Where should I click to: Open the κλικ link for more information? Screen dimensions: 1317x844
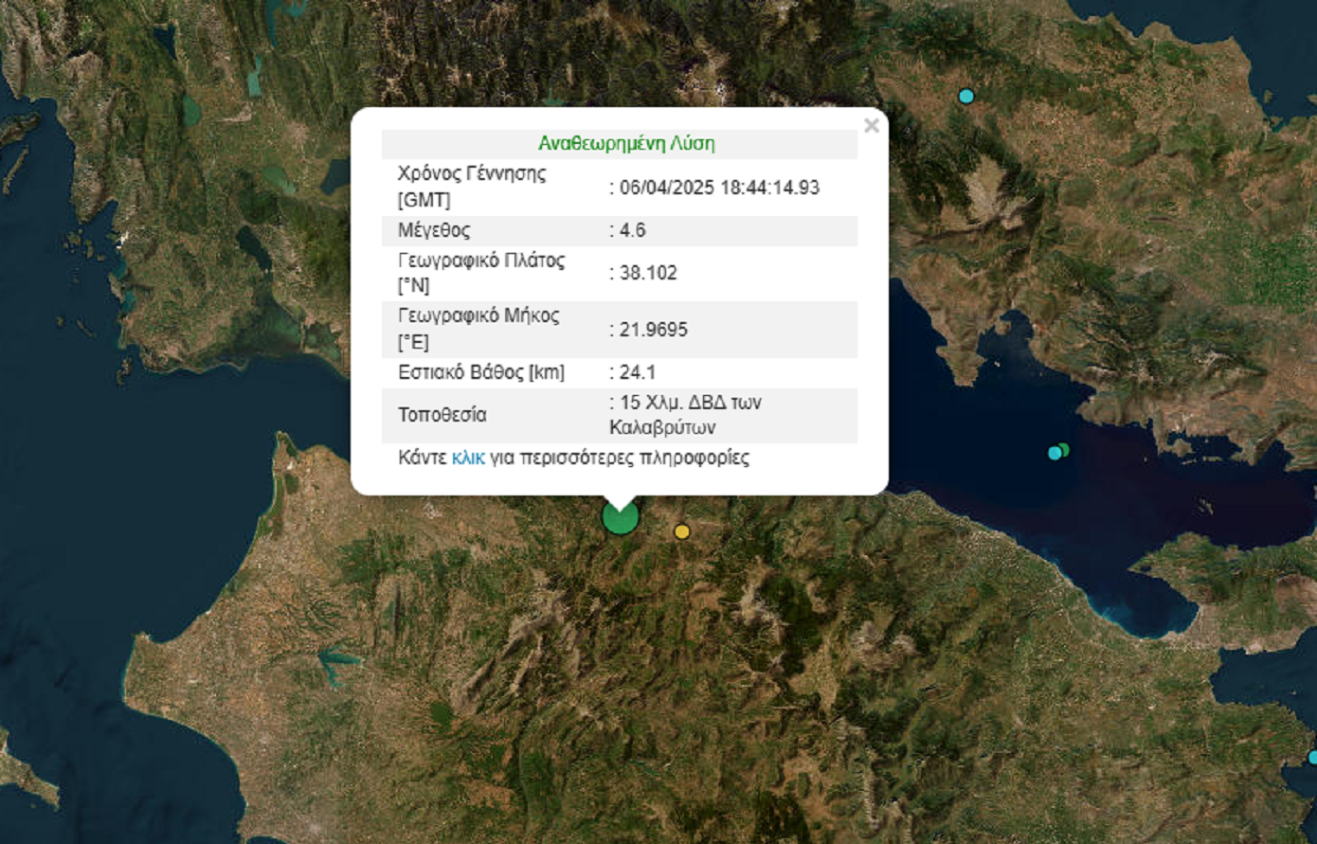click(468, 458)
